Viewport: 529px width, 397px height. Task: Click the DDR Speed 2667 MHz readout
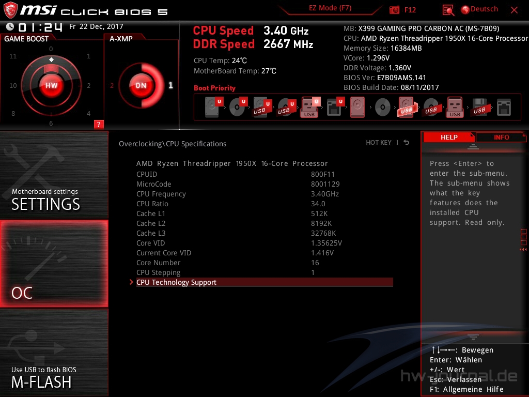(253, 44)
